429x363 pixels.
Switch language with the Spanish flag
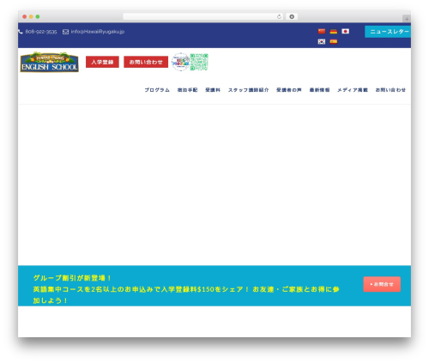click(334, 41)
